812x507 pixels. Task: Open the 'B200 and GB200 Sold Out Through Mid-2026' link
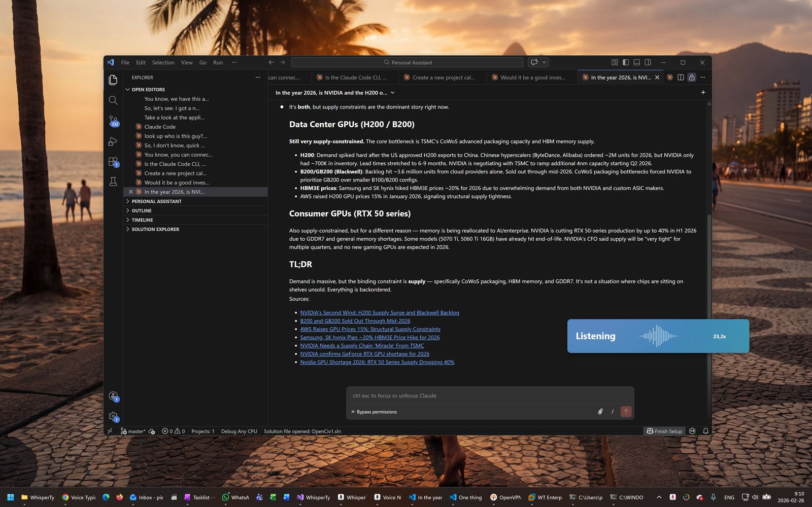355,320
